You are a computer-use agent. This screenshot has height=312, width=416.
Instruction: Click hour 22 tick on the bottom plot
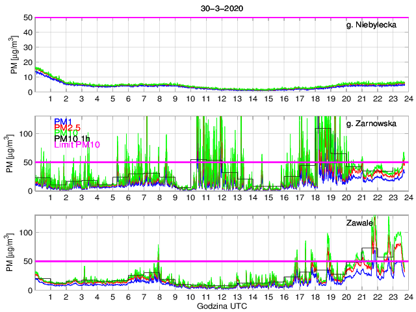pyautogui.click(x=377, y=297)
